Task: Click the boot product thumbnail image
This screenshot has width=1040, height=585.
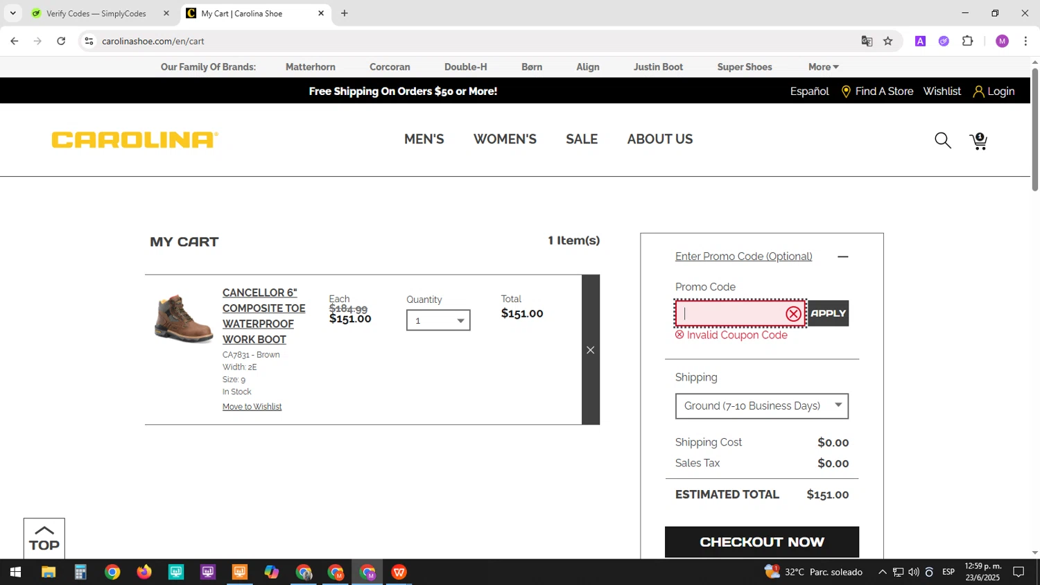Action: 183,319
